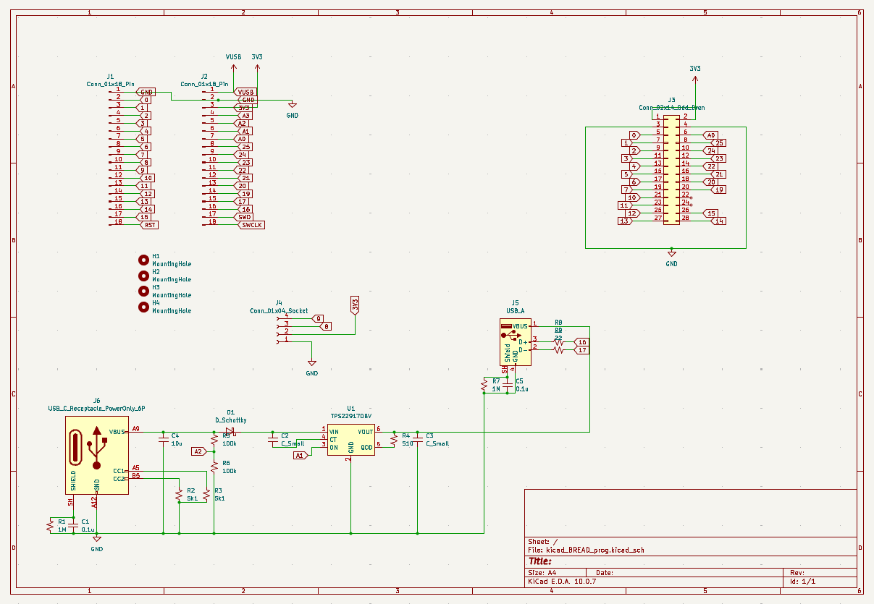Select the A1 label at U1 ON pin
The image size is (874, 604).
(301, 456)
